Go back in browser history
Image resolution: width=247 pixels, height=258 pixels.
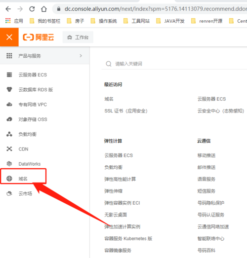(8, 9)
